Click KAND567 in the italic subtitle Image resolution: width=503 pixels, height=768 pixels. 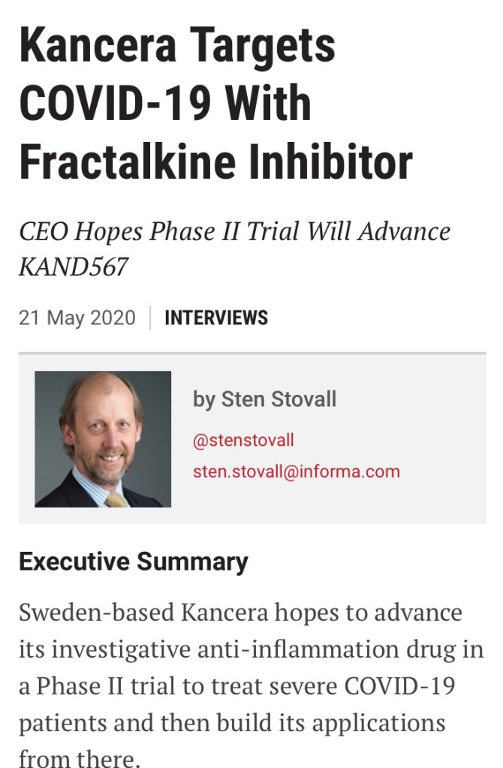point(73,266)
